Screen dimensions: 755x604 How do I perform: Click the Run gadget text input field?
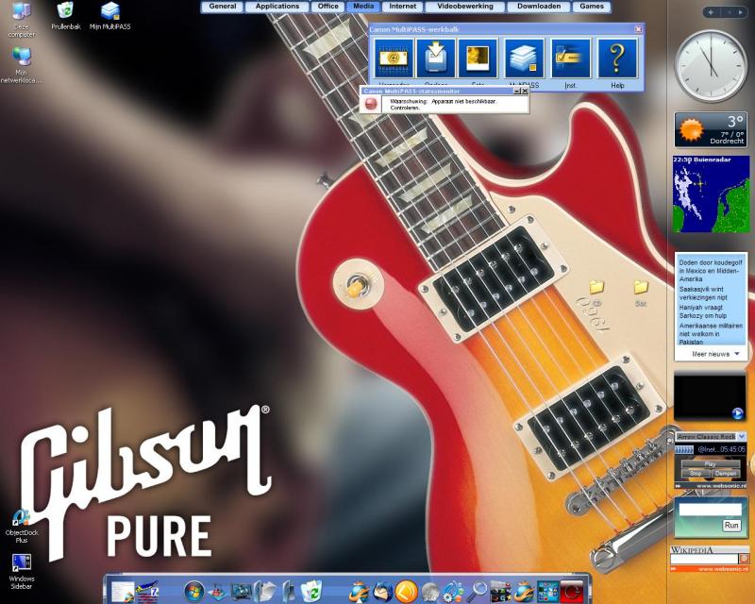click(x=711, y=510)
